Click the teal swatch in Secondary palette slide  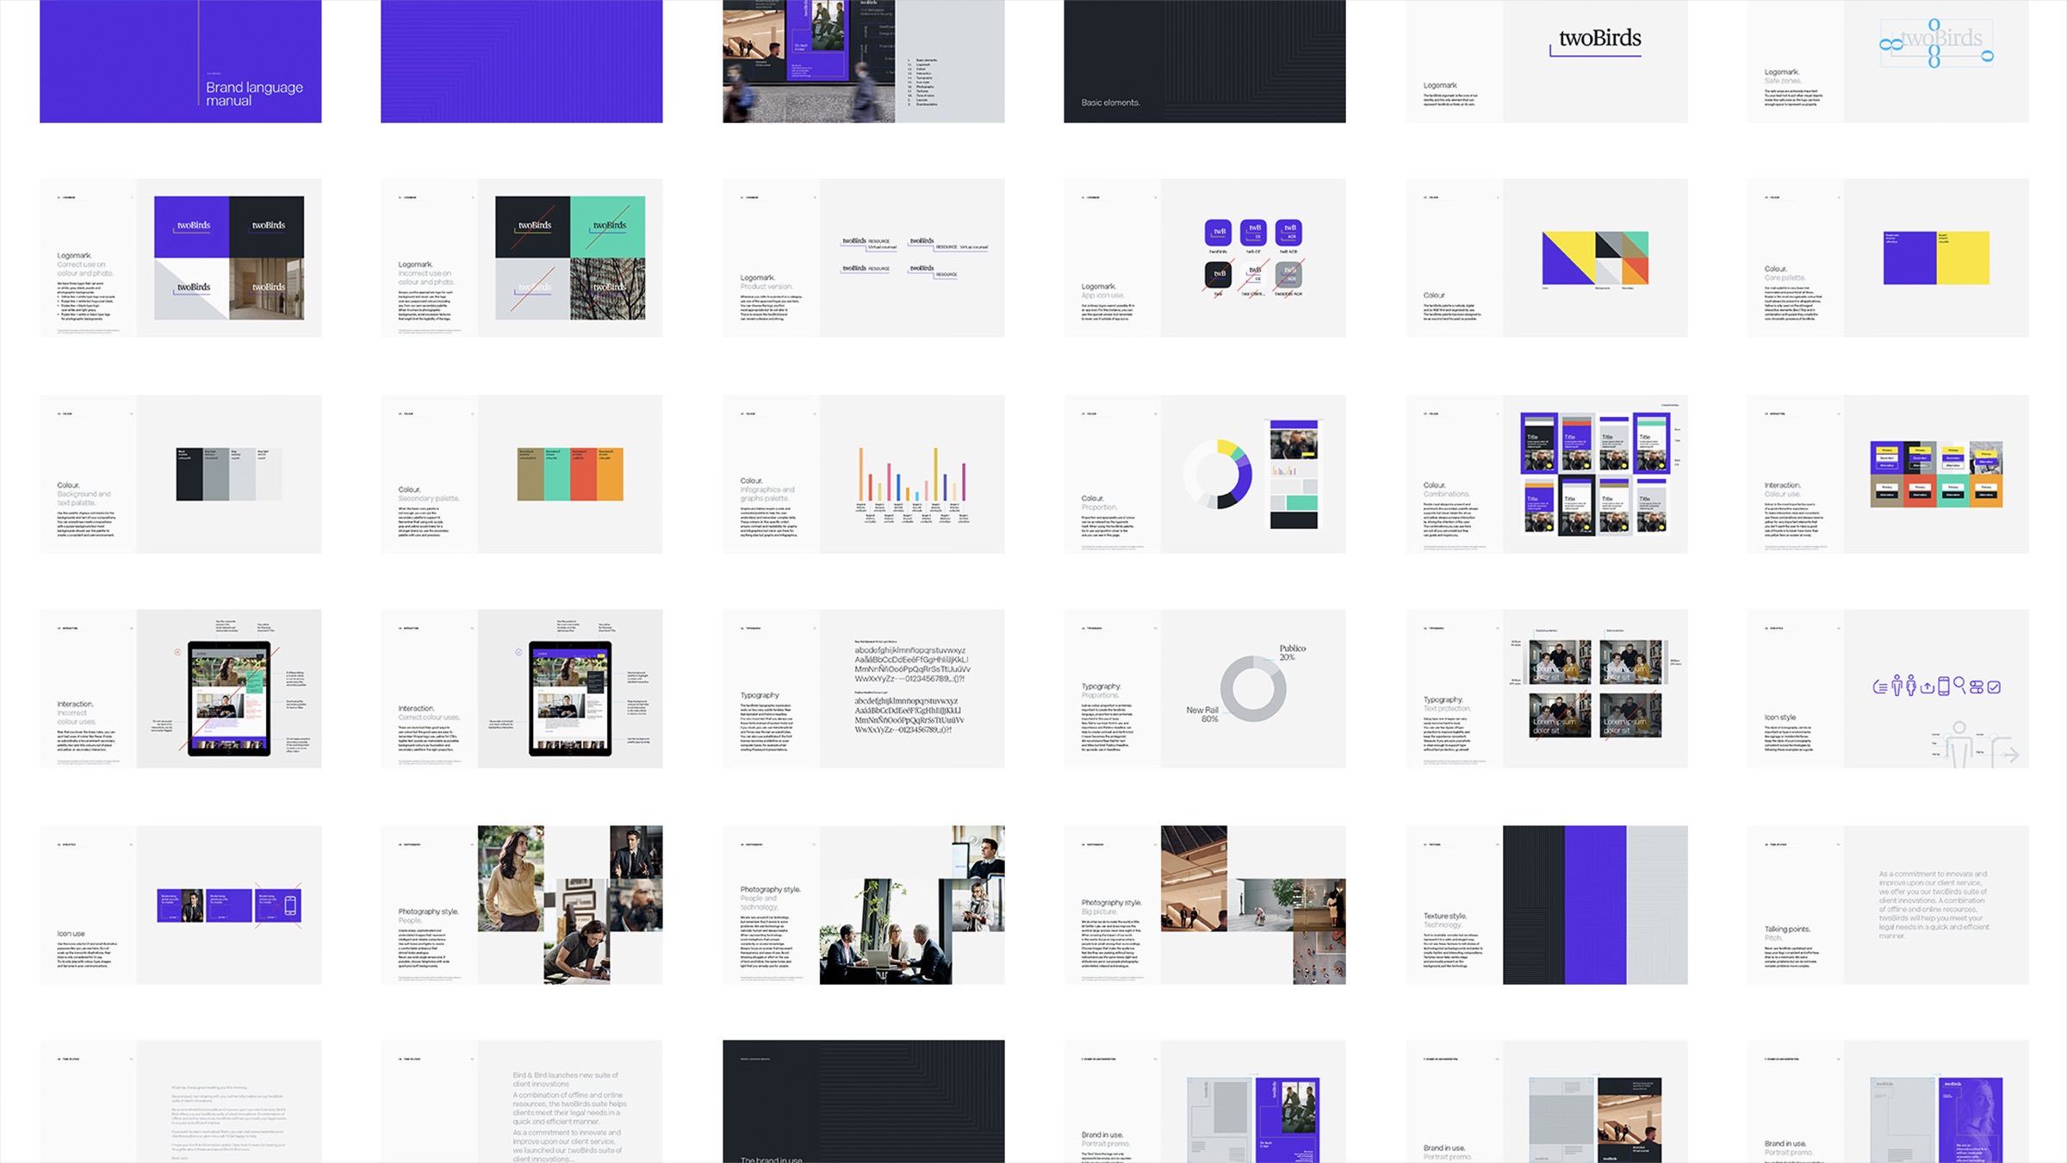pyautogui.click(x=556, y=474)
